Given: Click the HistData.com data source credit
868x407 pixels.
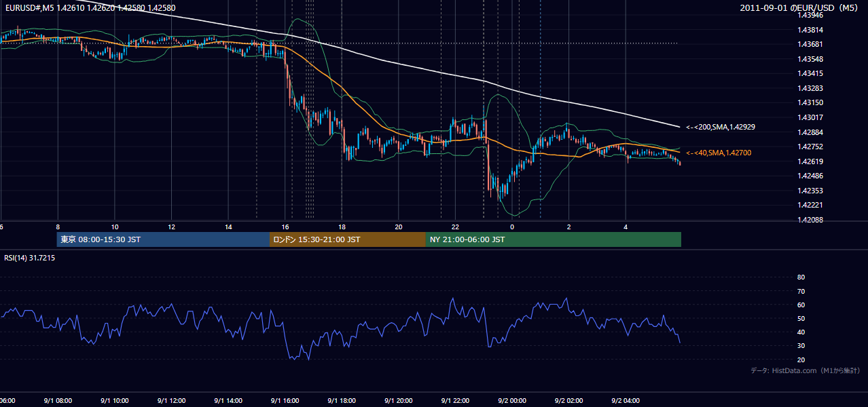Looking at the screenshot, I should pos(806,370).
